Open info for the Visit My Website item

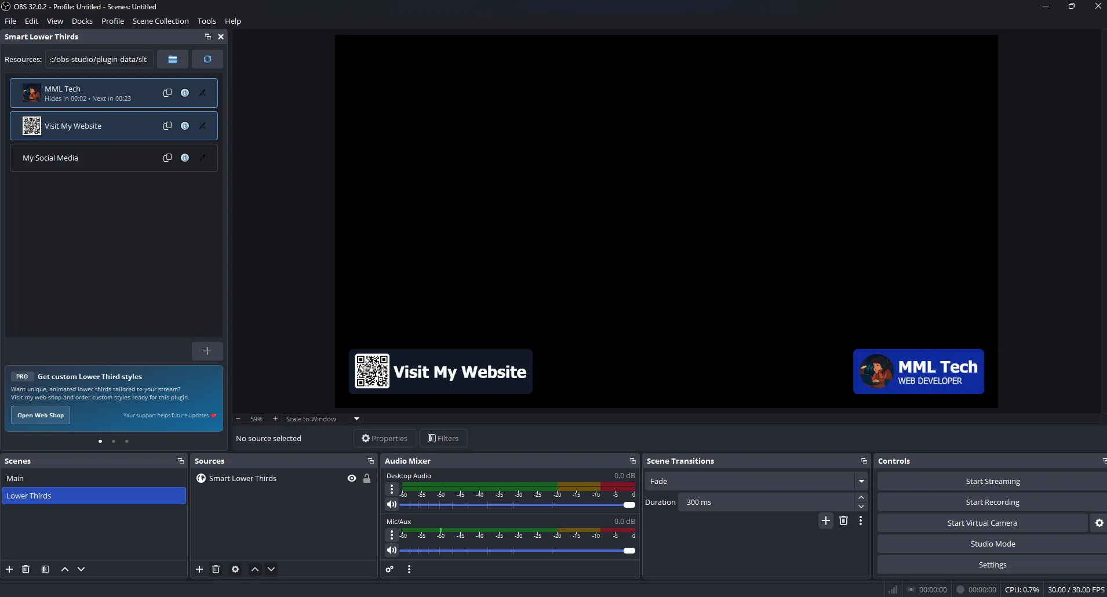tap(184, 125)
